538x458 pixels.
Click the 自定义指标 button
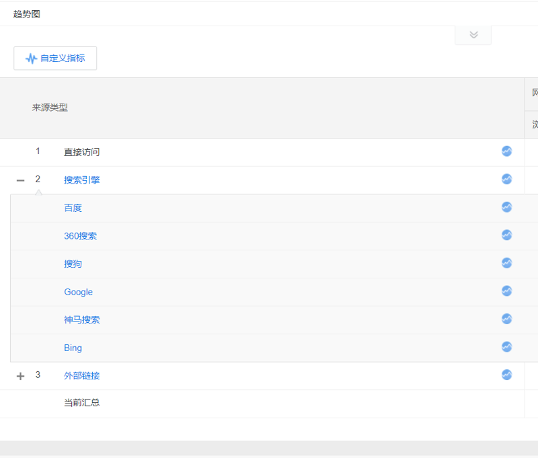tap(55, 59)
